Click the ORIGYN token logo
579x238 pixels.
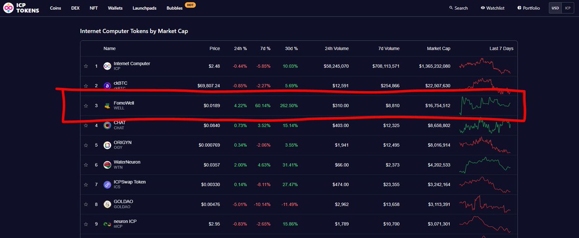coord(107,145)
